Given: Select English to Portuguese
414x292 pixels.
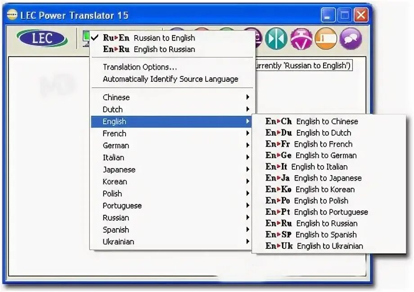Looking at the screenshot, I should pyautogui.click(x=328, y=212).
